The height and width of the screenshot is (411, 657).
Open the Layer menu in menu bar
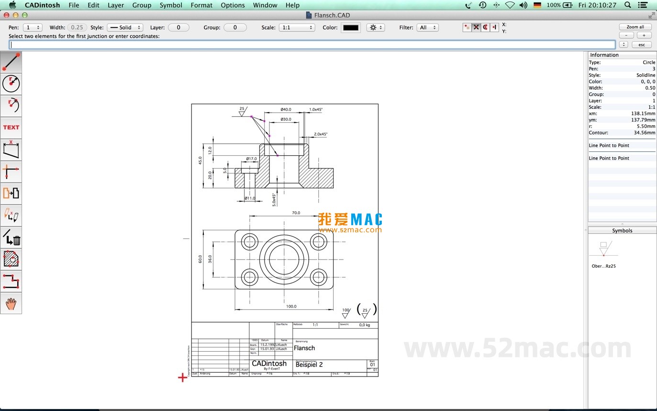[116, 5]
